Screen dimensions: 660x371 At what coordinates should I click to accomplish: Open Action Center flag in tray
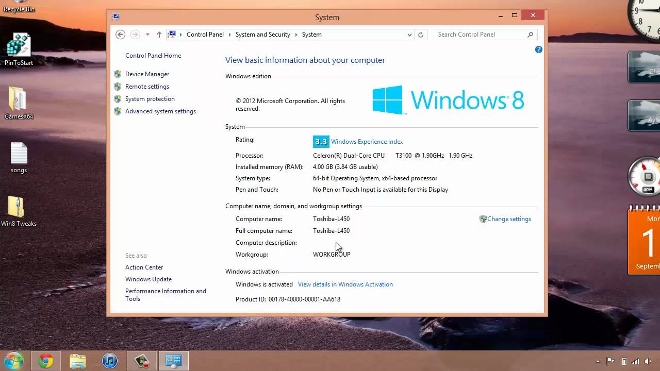click(610, 361)
